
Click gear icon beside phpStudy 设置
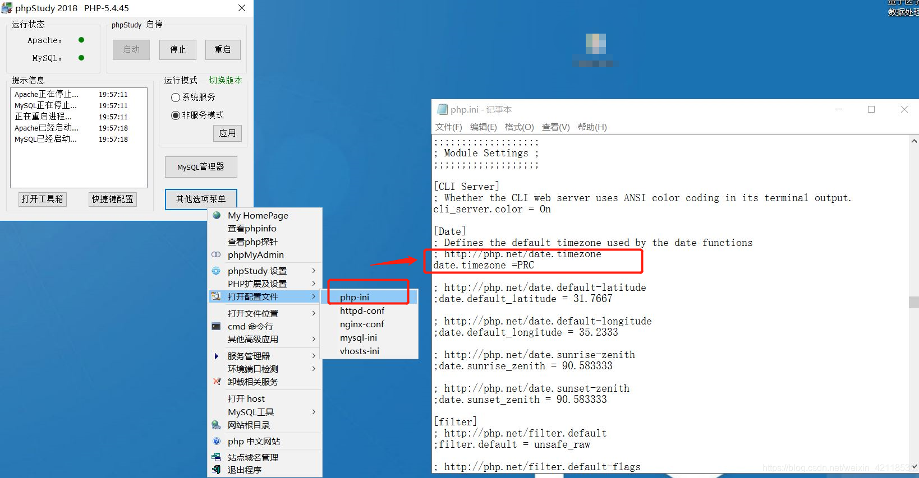pyautogui.click(x=217, y=271)
